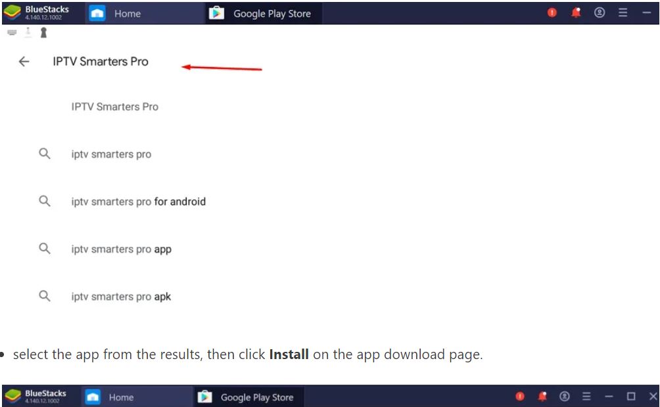Select suggestion 'iptv smarters pro for android'

139,202
